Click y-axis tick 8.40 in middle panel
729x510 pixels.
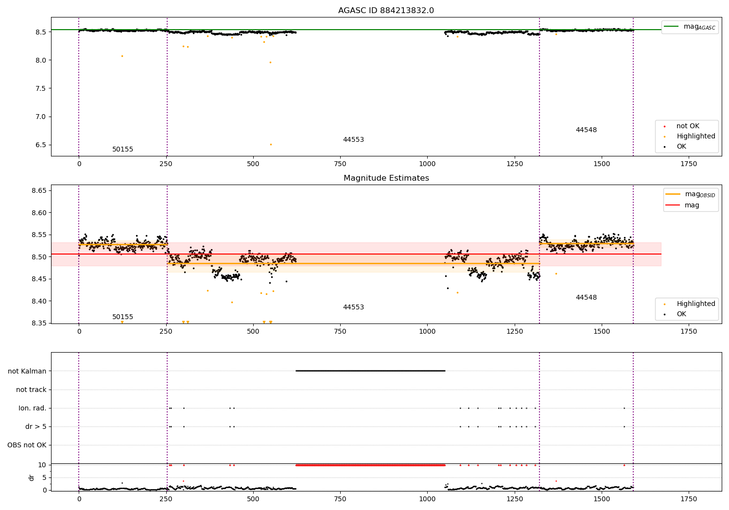click(x=39, y=301)
